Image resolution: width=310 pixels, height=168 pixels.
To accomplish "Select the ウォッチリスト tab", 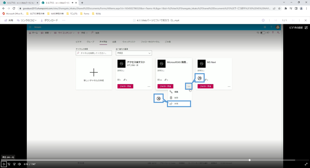I will click(x=129, y=42).
